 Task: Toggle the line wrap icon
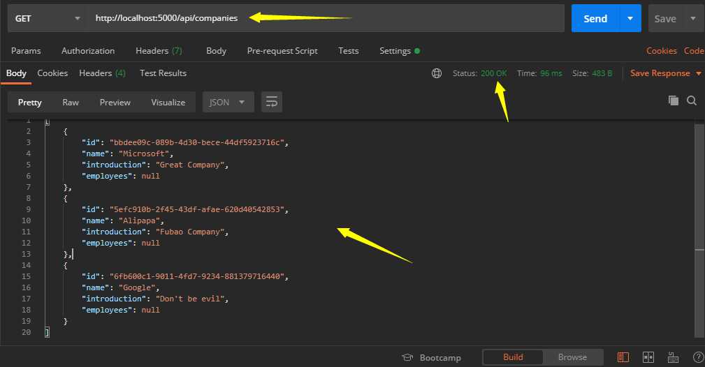[272, 102]
